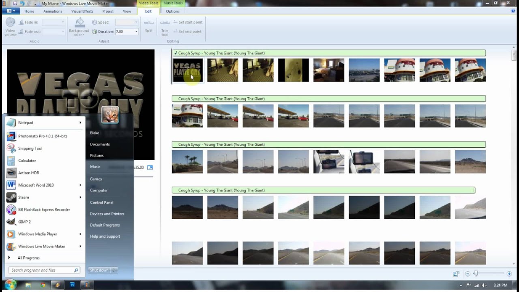This screenshot has width=519, height=292.
Task: Click the Undo arrow in title bar
Action: coord(21,3)
